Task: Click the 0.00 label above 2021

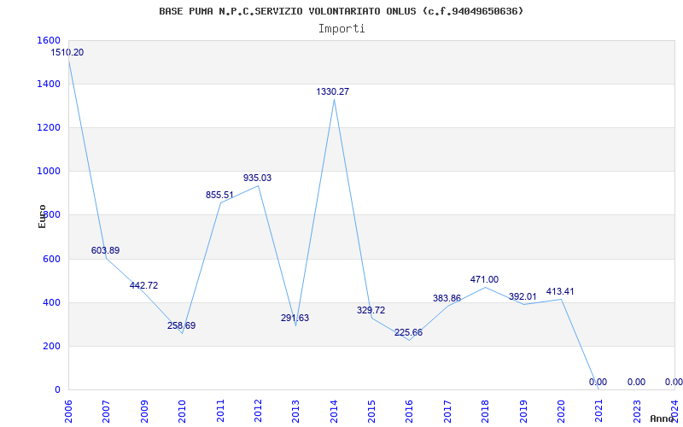Action: pos(598,382)
